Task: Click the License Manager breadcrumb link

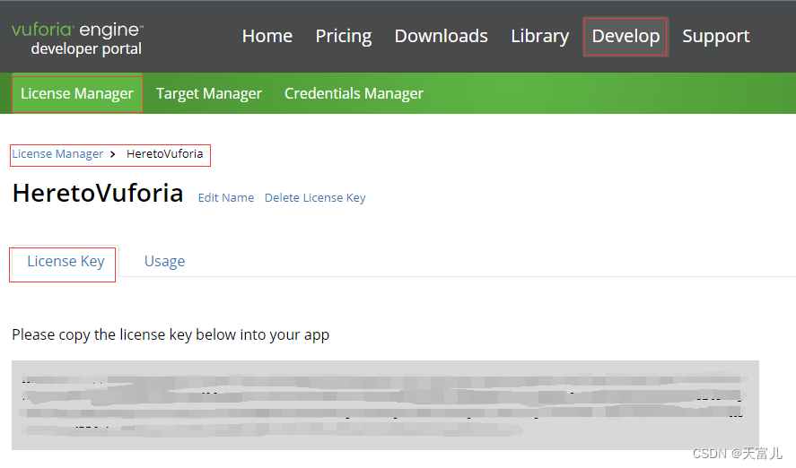Action: coord(57,154)
